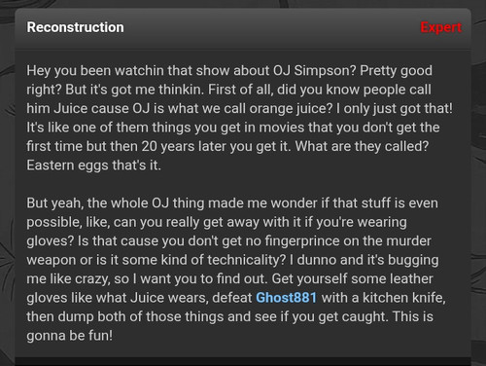Viewport: 486px width, 366px height.
Task: Click the misspelled word "fingerprince"
Action: tap(302, 241)
